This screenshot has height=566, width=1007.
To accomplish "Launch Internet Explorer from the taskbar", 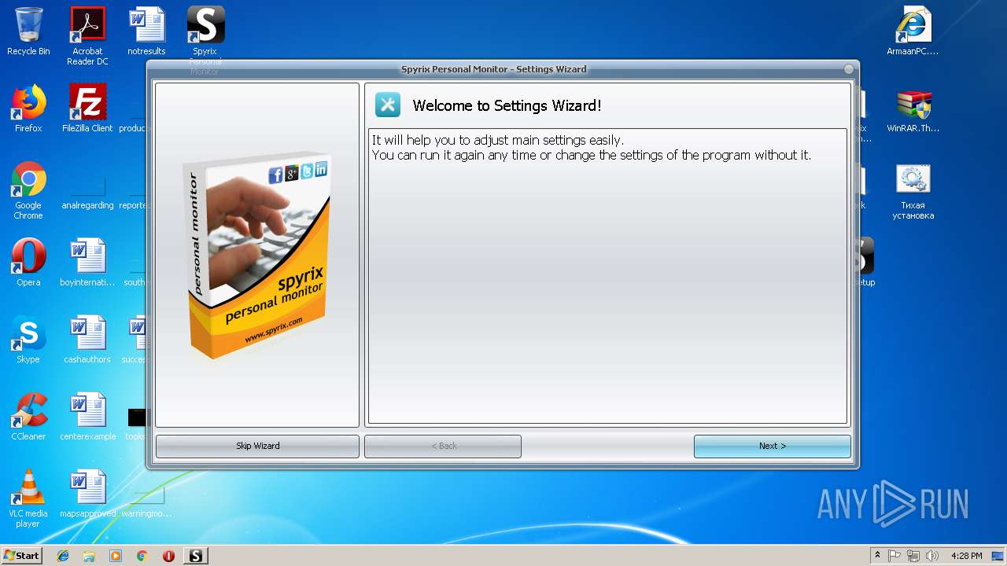I will (x=63, y=556).
